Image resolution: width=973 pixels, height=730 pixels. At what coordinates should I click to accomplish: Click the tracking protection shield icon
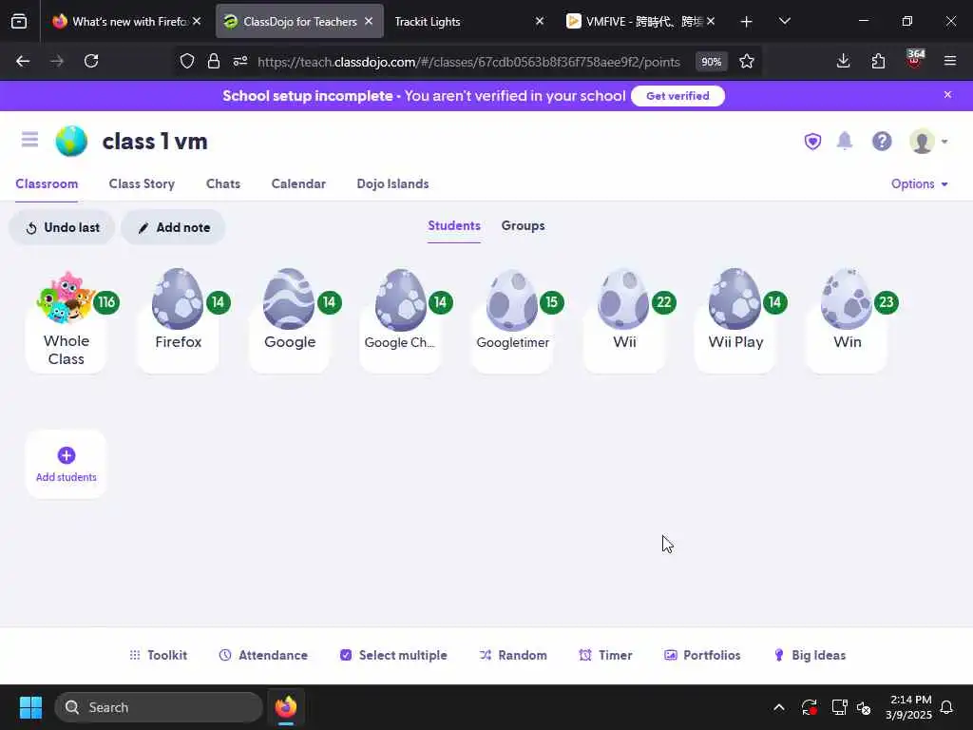[x=187, y=61]
